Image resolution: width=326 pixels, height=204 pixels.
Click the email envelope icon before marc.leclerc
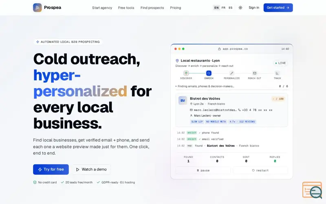[191, 110]
